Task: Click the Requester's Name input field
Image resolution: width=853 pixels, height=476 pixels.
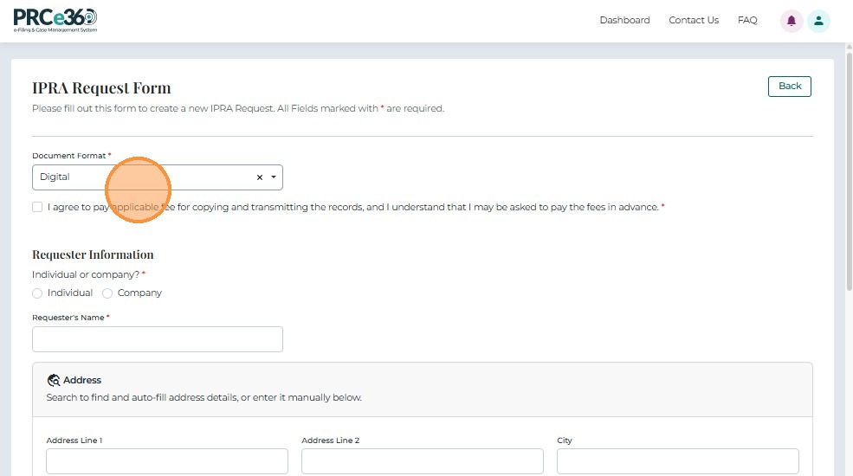Action: pyautogui.click(x=158, y=339)
